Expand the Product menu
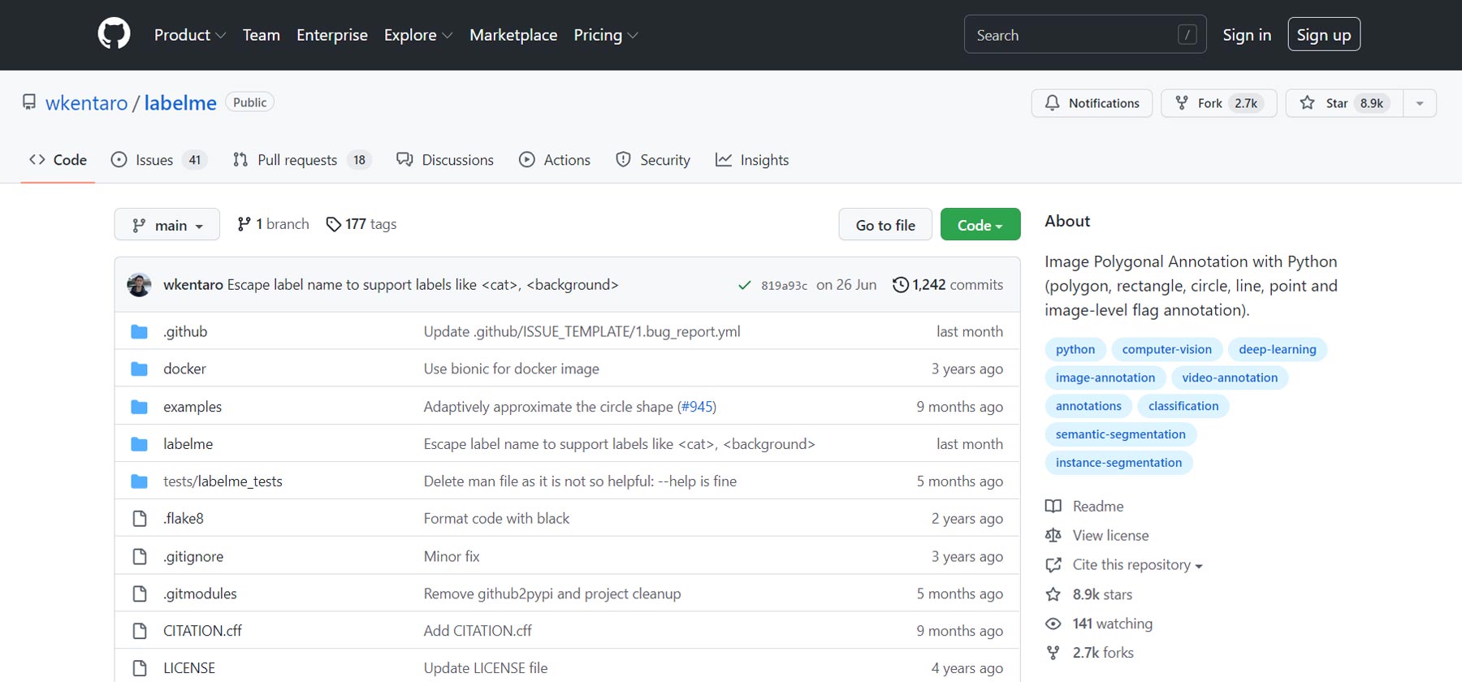The width and height of the screenshot is (1462, 682). [x=190, y=35]
